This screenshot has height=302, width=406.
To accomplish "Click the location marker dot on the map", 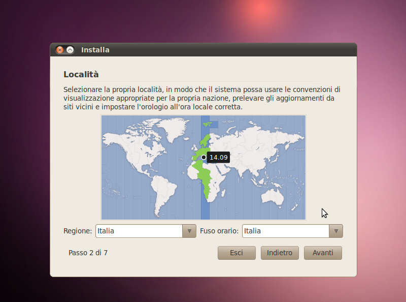I will (204, 157).
